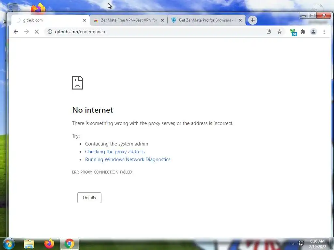Launch Firefox from the taskbar

(x=49, y=243)
